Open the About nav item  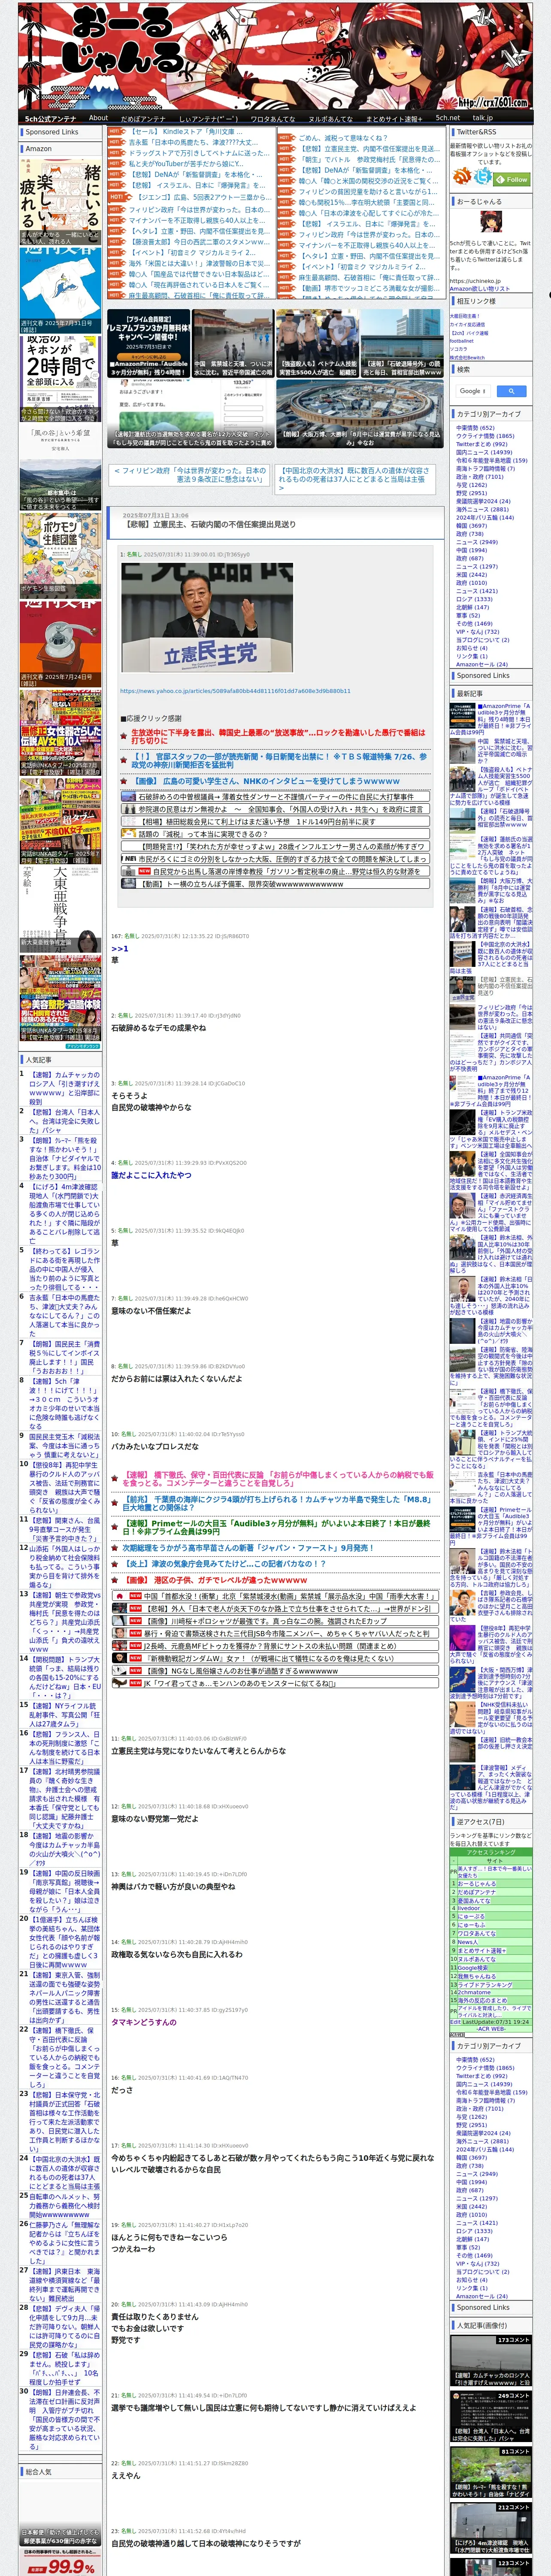pyautogui.click(x=98, y=117)
